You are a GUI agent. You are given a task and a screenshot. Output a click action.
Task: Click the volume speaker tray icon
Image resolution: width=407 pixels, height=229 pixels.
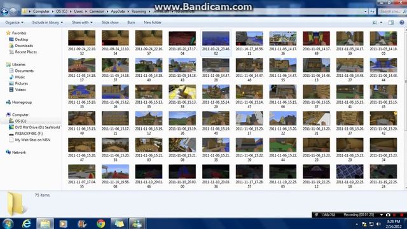378,224
